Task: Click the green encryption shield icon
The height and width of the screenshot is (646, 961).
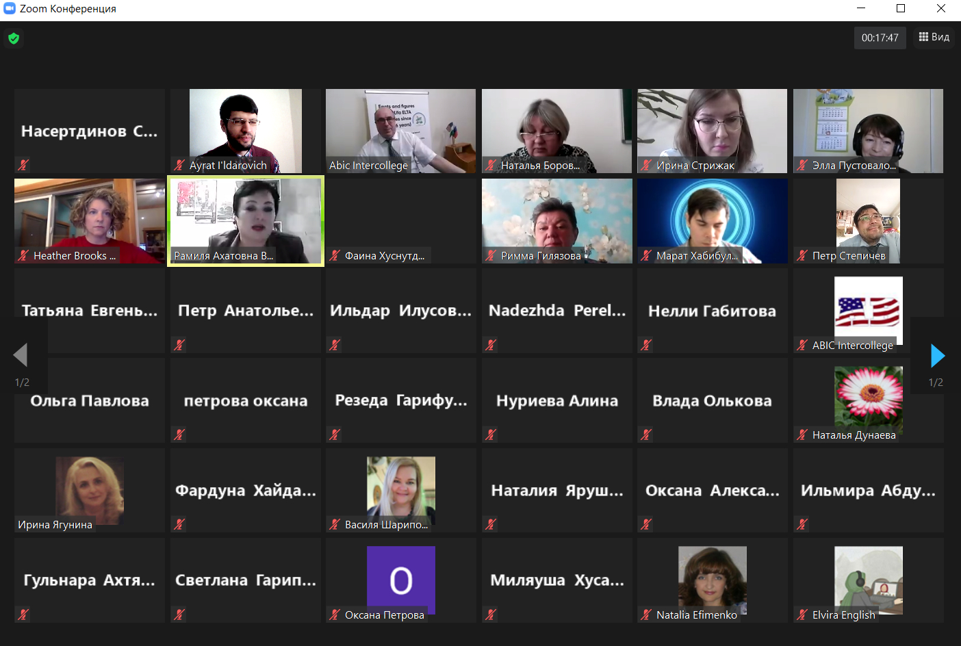Action: point(14,38)
